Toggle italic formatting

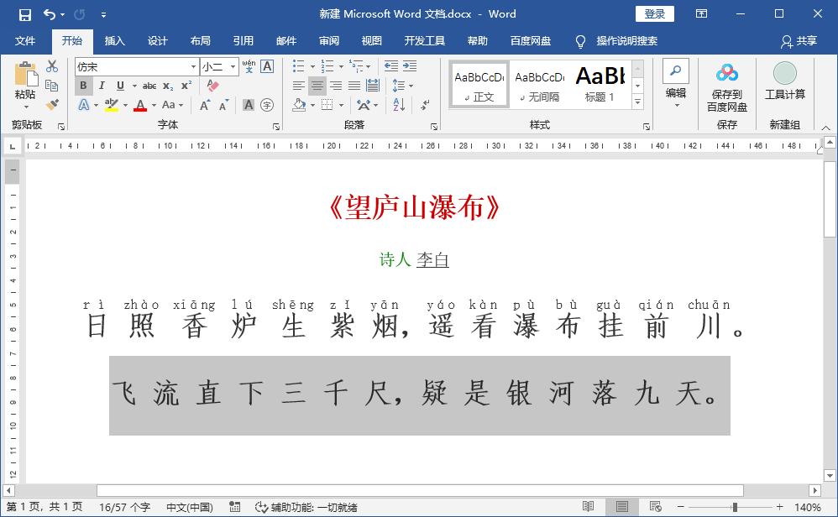(102, 85)
